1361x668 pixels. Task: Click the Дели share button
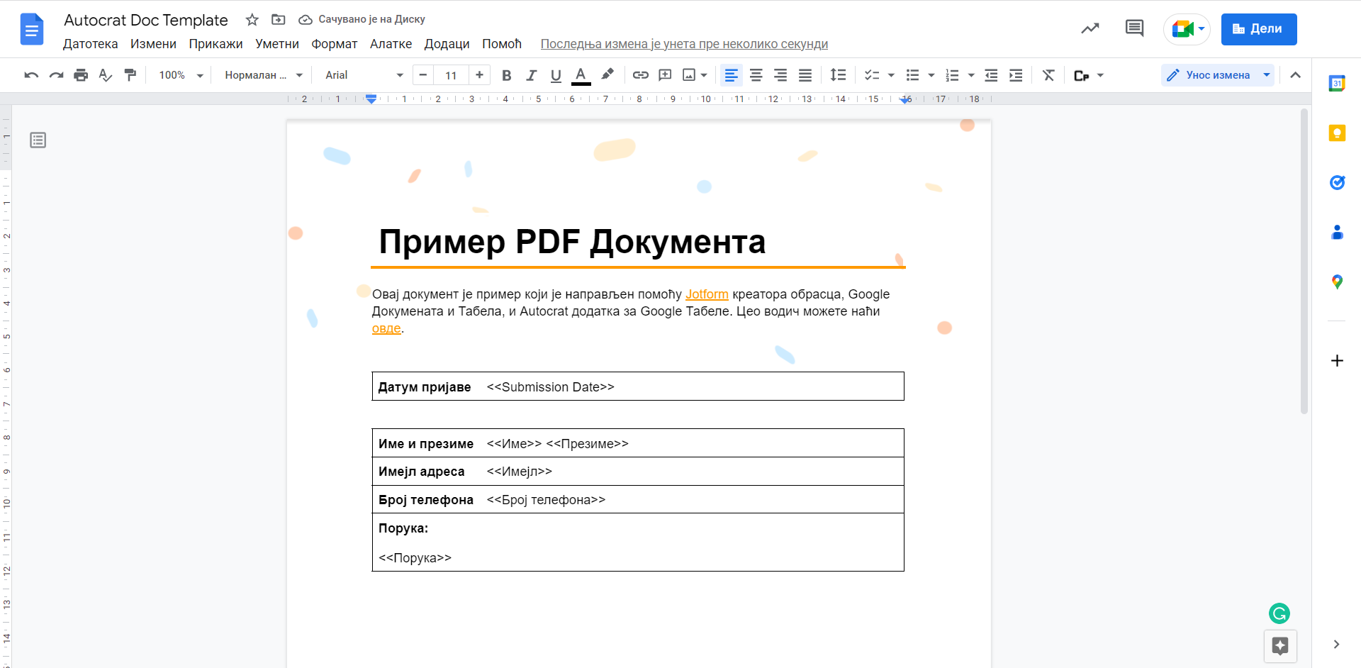pyautogui.click(x=1259, y=29)
